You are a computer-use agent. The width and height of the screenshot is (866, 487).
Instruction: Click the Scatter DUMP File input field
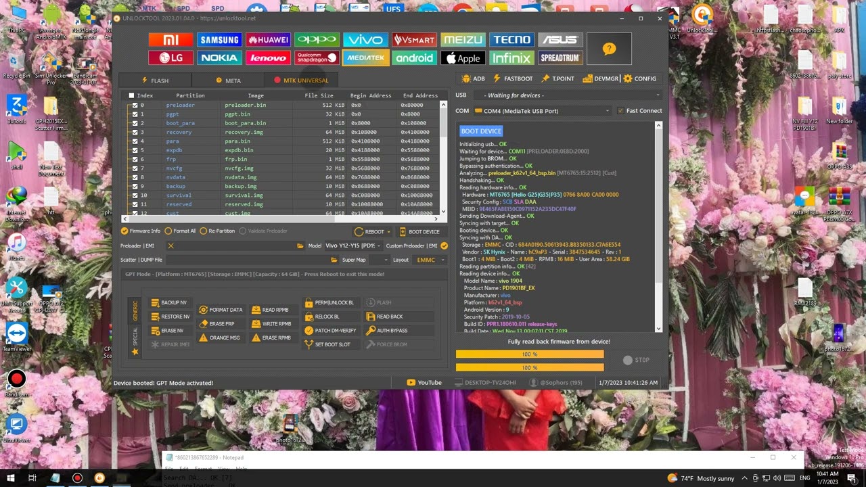pyautogui.click(x=247, y=260)
